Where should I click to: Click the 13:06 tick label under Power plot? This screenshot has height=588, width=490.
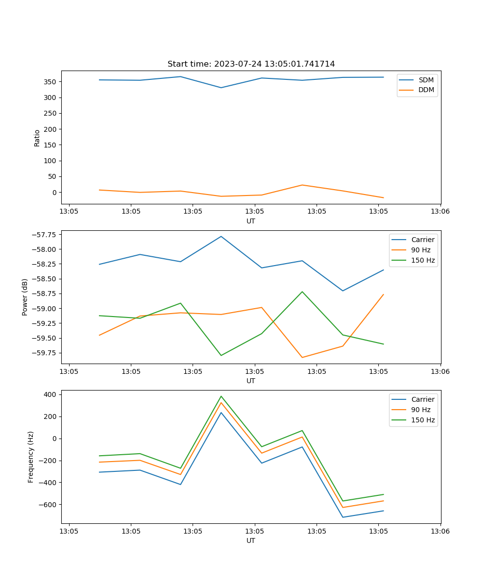(440, 371)
